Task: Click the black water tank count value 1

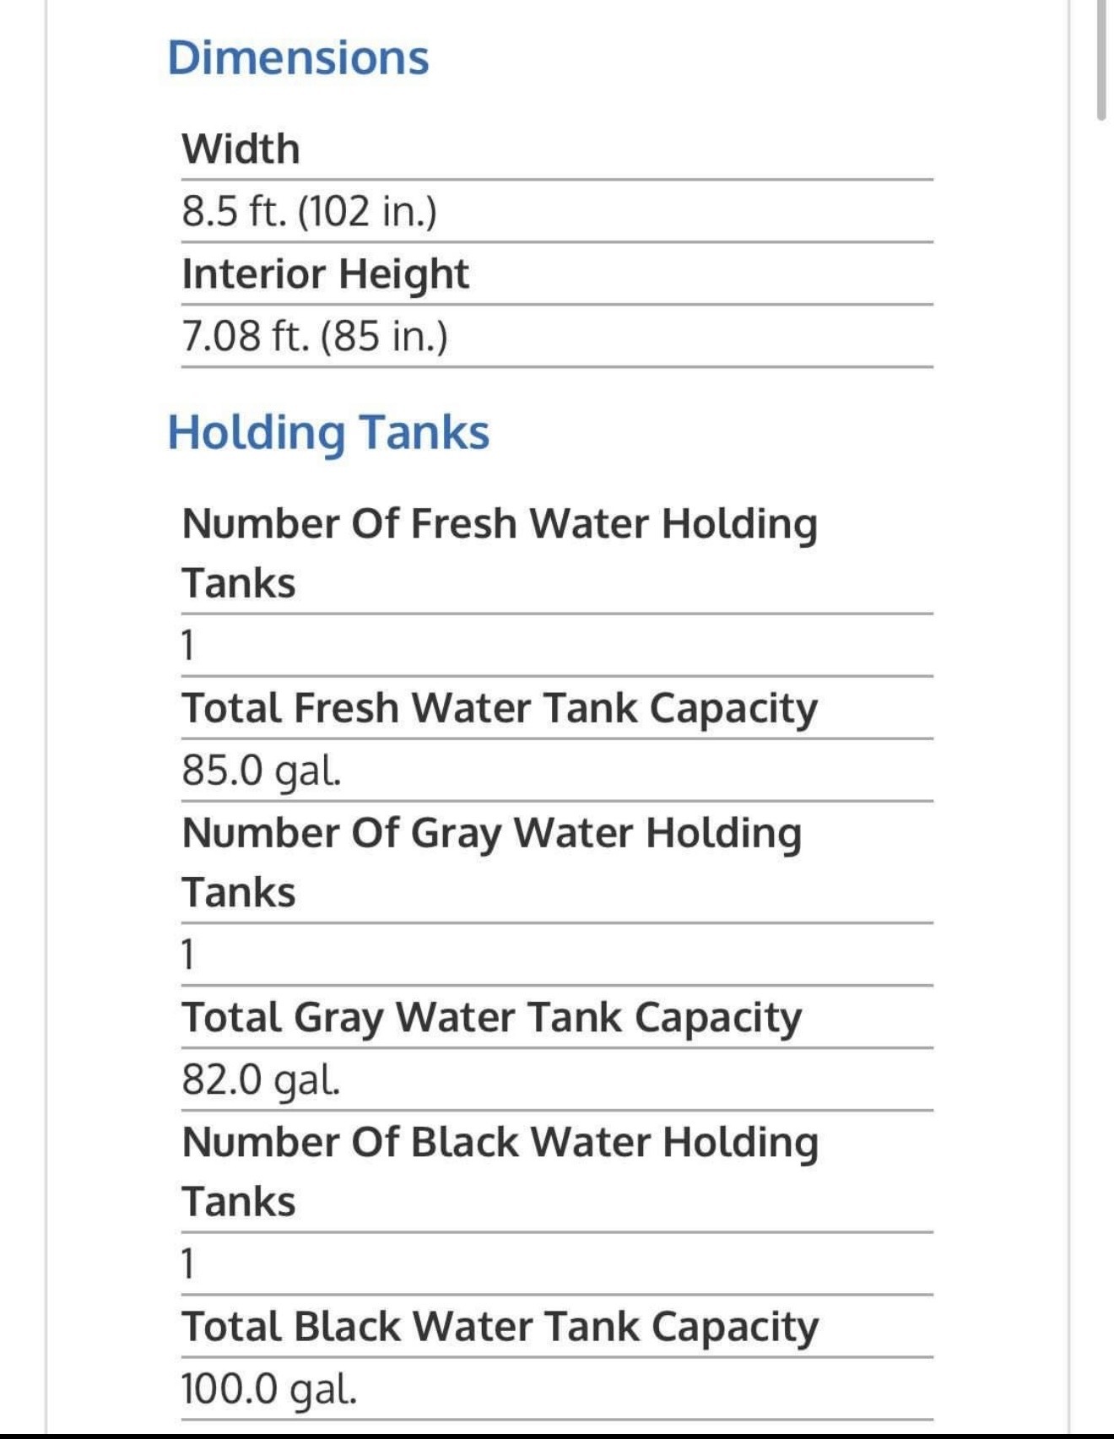Action: click(188, 1264)
